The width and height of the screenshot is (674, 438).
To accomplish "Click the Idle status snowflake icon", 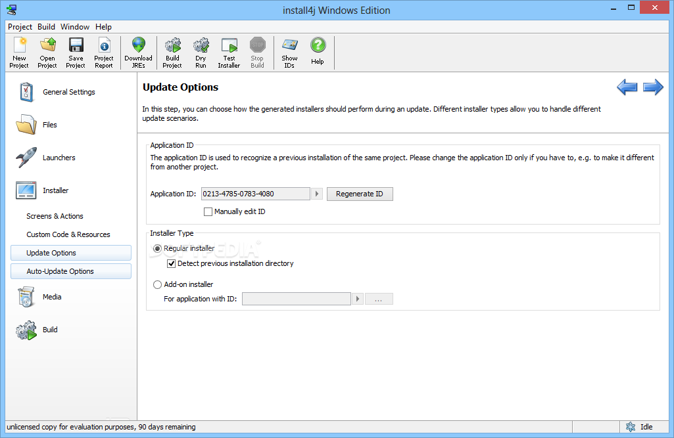I will pyautogui.click(x=631, y=427).
